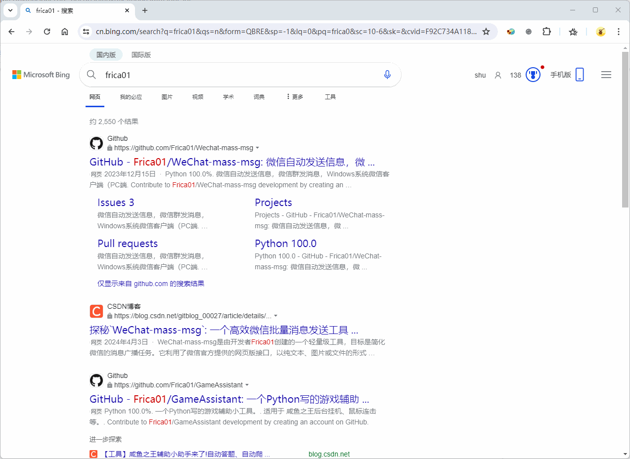Switch to the 词典 tab
The height and width of the screenshot is (459, 630).
point(259,97)
